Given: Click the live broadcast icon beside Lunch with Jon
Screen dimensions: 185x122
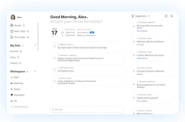Looking at the screenshot, I should (x=62, y=32).
